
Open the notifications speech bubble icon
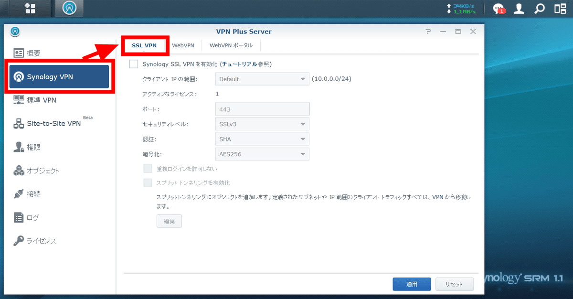click(x=499, y=9)
